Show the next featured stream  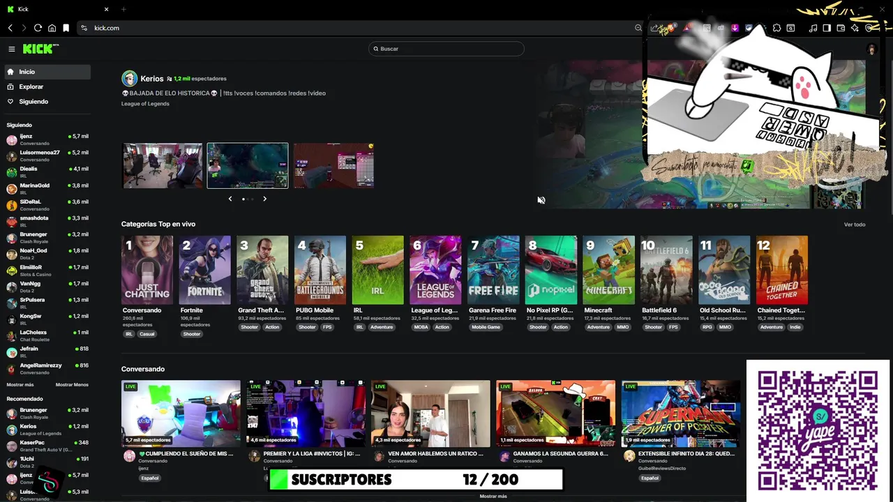coord(264,199)
